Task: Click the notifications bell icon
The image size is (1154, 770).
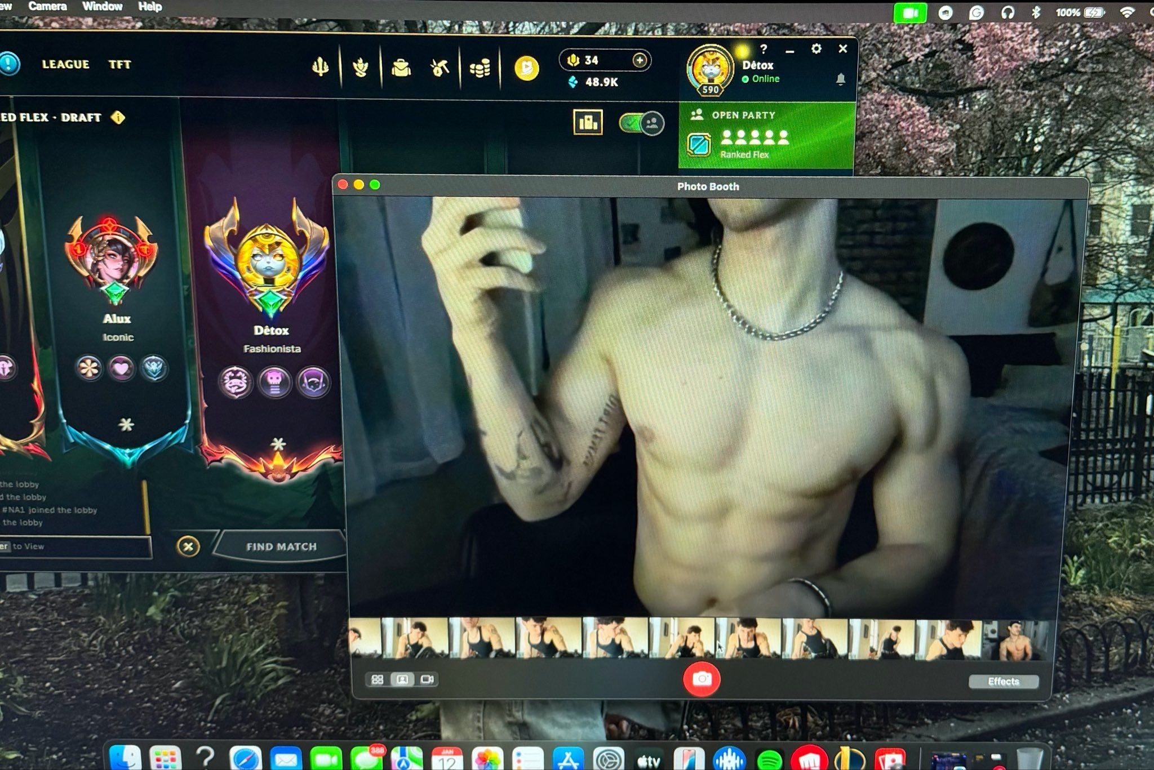Action: point(840,79)
